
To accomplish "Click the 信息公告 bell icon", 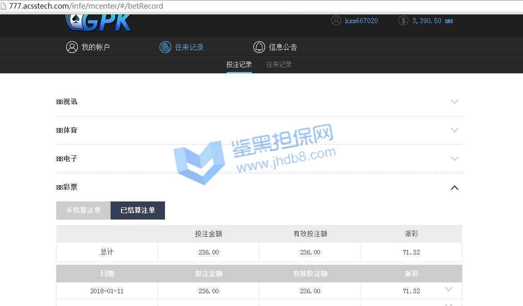I will click(x=259, y=47).
